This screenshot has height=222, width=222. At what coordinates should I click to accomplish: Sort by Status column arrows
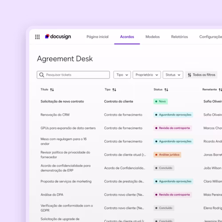(x=166, y=90)
